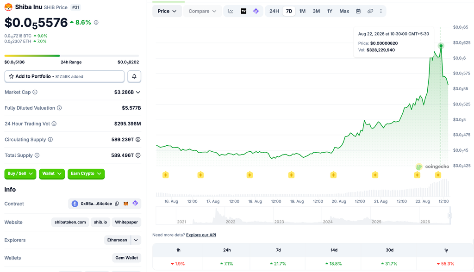Click the $3.286B market cap value
Image resolution: width=474 pixels, height=272 pixels.
coord(124,92)
